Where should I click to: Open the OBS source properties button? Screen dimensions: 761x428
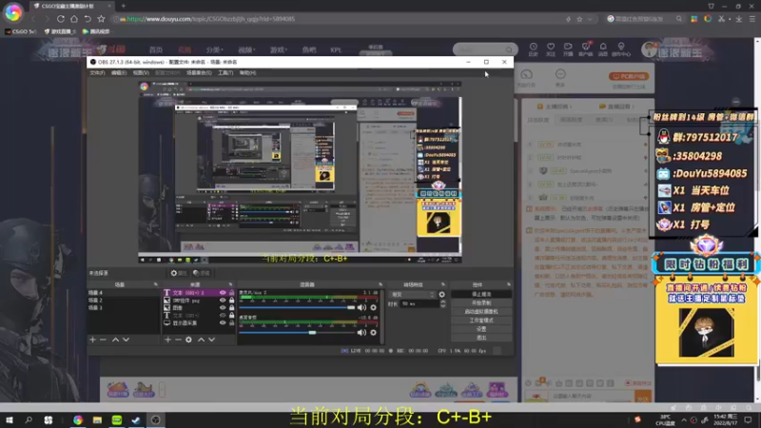[x=178, y=273]
